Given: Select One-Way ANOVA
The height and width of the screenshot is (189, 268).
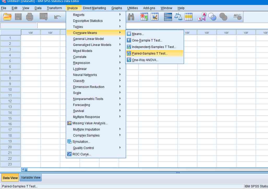Looking at the screenshot, I should (x=155, y=60).
